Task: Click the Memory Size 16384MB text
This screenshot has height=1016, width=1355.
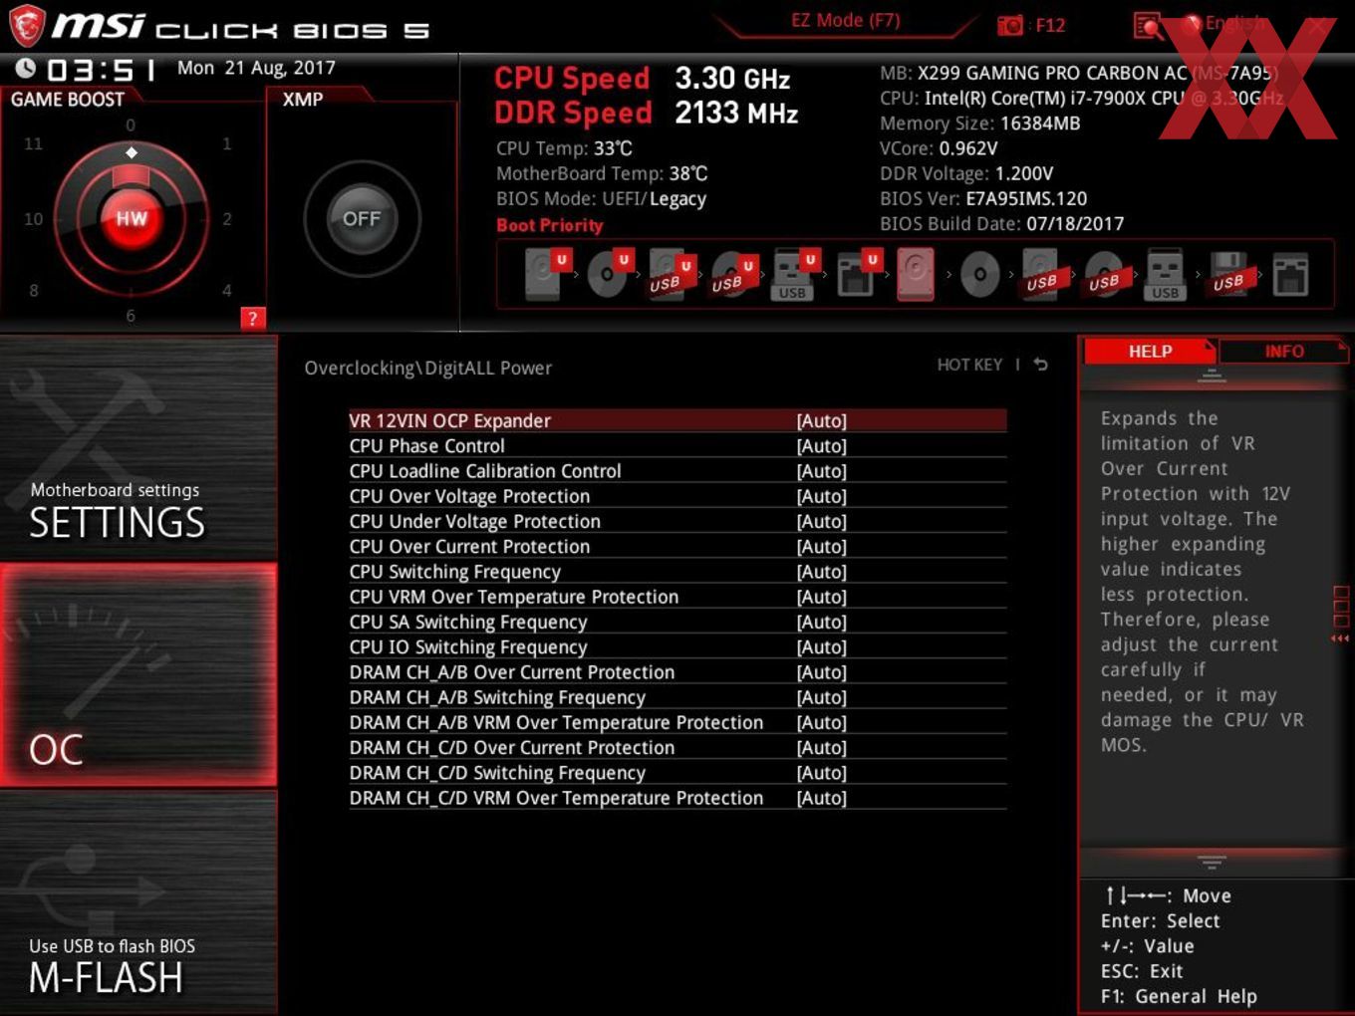Action: tap(979, 124)
